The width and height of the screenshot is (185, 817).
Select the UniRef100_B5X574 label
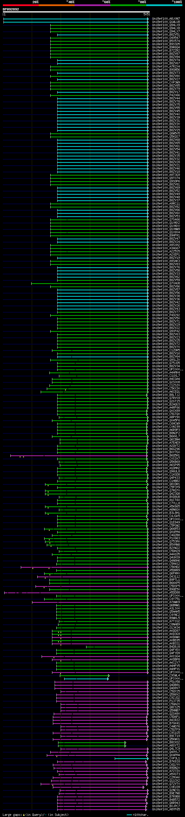pos(166,41)
